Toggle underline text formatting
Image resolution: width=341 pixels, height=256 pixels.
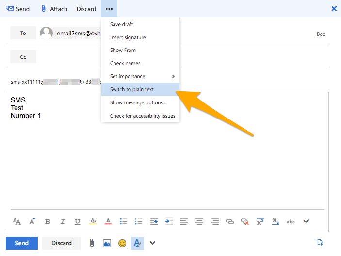(x=78, y=222)
